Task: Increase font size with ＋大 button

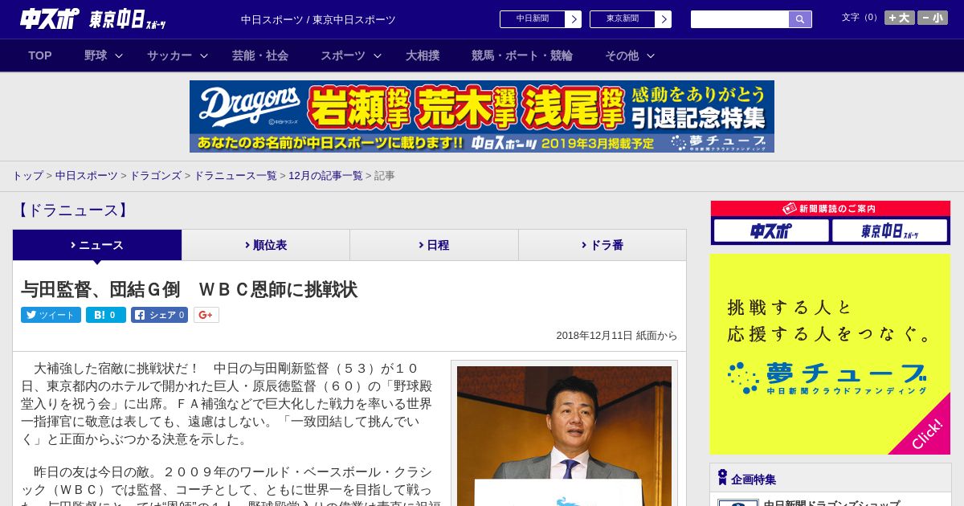Action: [900, 18]
